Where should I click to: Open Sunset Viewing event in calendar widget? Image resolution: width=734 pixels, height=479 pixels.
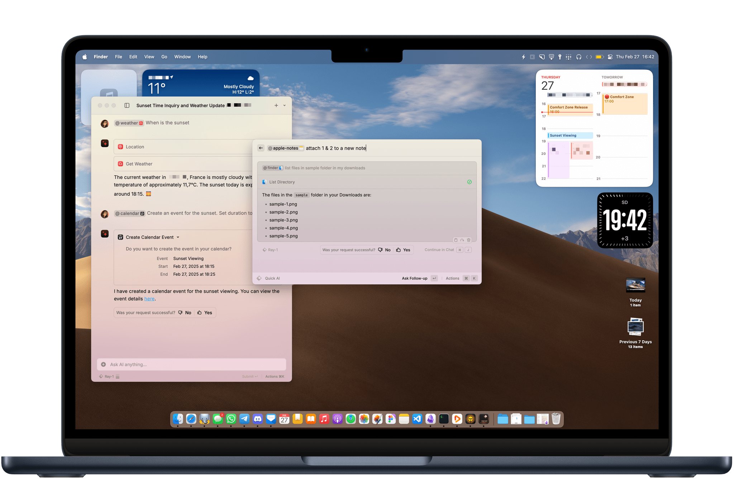(570, 136)
